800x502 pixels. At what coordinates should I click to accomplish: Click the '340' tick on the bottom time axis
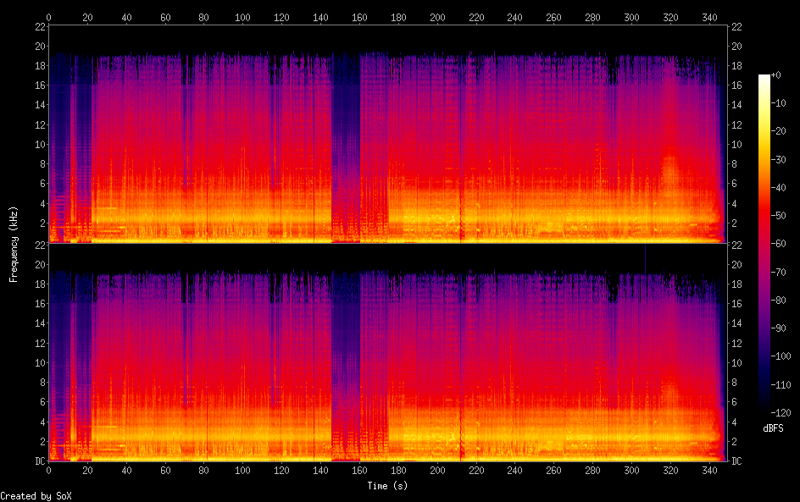click(709, 470)
